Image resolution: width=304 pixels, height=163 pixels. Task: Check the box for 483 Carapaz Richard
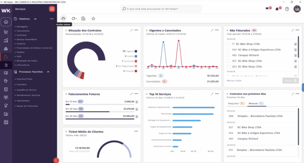[228, 56]
